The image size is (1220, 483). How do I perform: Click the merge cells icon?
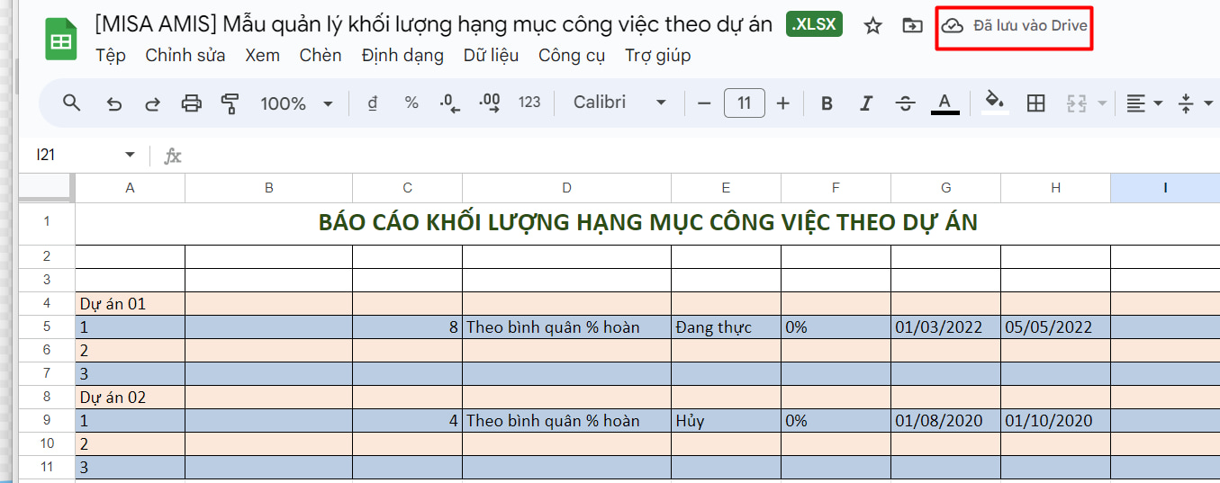pyautogui.click(x=1077, y=103)
